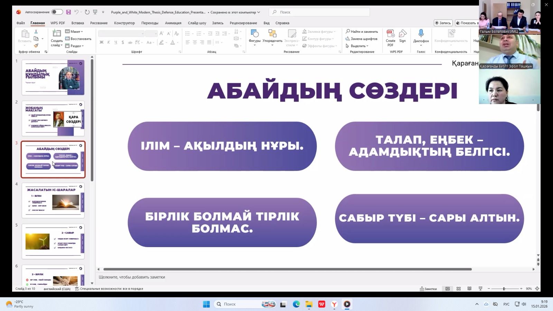Switch to slide sorter view icon

pos(459,289)
